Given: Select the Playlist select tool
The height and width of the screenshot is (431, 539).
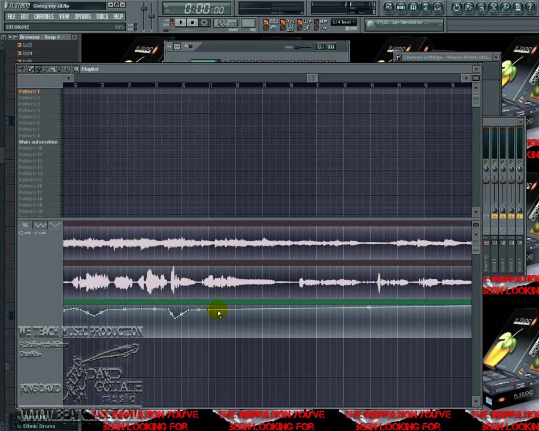Looking at the screenshot, I should (x=59, y=69).
